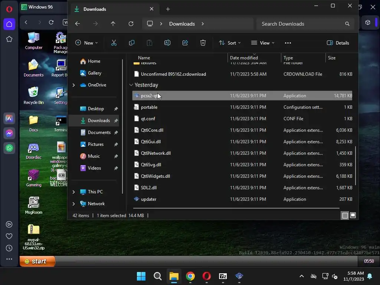Click the Back arrow in File Explorer
The image size is (380, 285).
(78, 24)
